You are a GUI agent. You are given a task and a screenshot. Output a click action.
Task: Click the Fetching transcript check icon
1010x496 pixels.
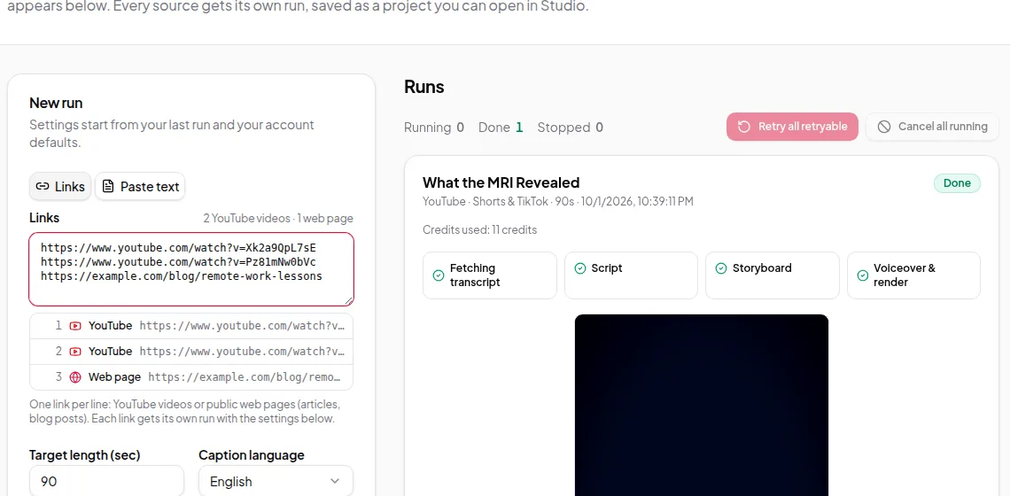click(x=439, y=275)
